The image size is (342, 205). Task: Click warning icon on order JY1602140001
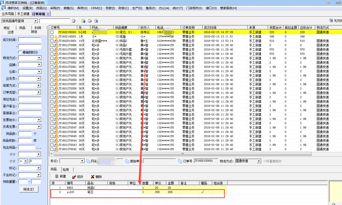[56, 37]
